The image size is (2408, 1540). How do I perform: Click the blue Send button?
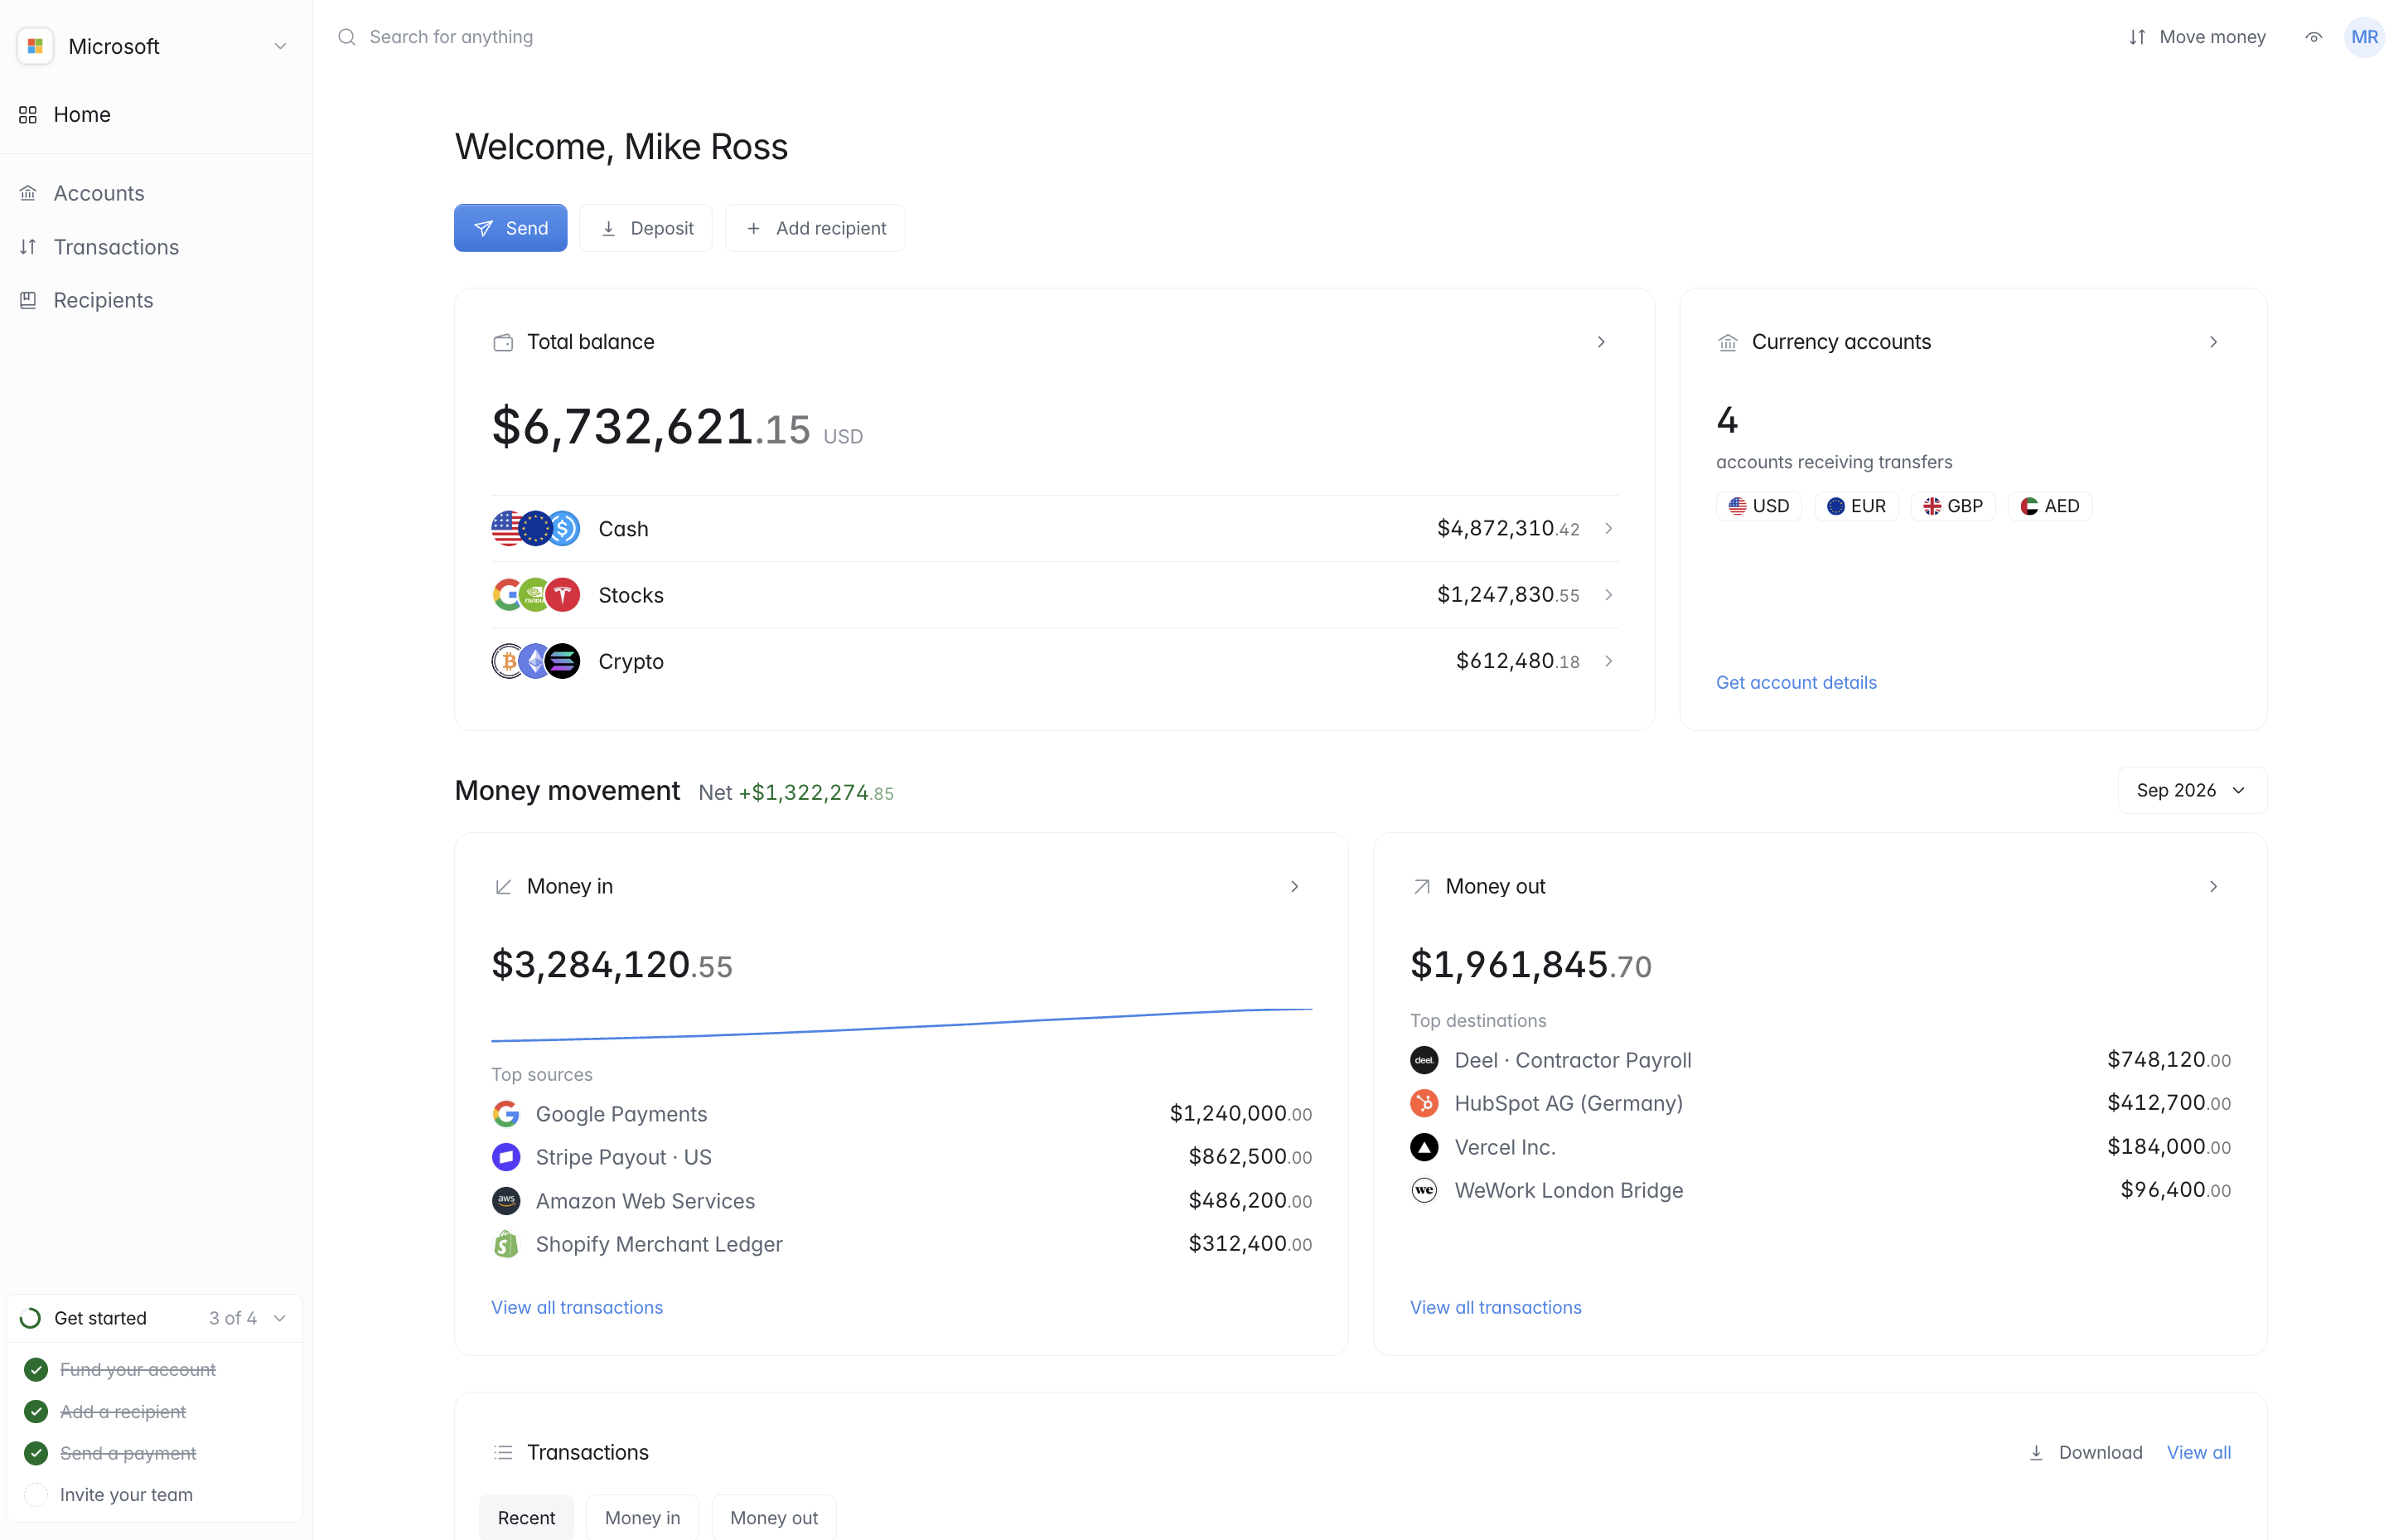click(x=510, y=228)
